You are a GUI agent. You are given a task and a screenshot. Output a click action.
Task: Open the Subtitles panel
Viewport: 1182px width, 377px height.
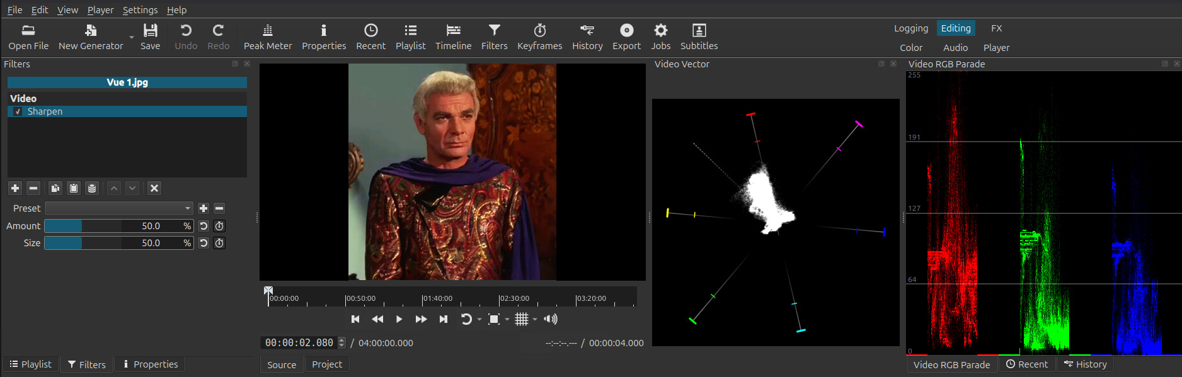click(698, 37)
